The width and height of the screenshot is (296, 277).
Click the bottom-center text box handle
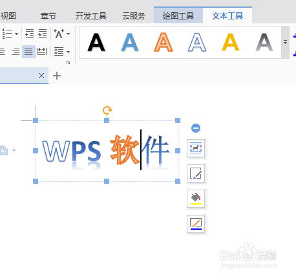107,181
